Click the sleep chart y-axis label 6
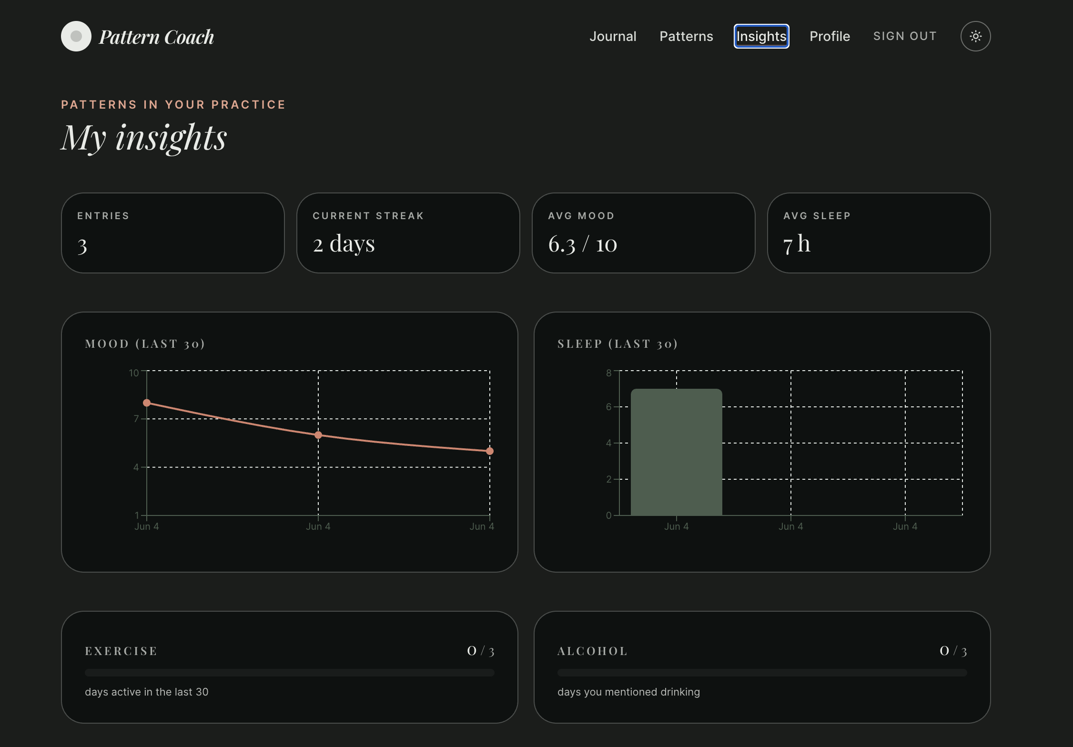 coord(608,407)
